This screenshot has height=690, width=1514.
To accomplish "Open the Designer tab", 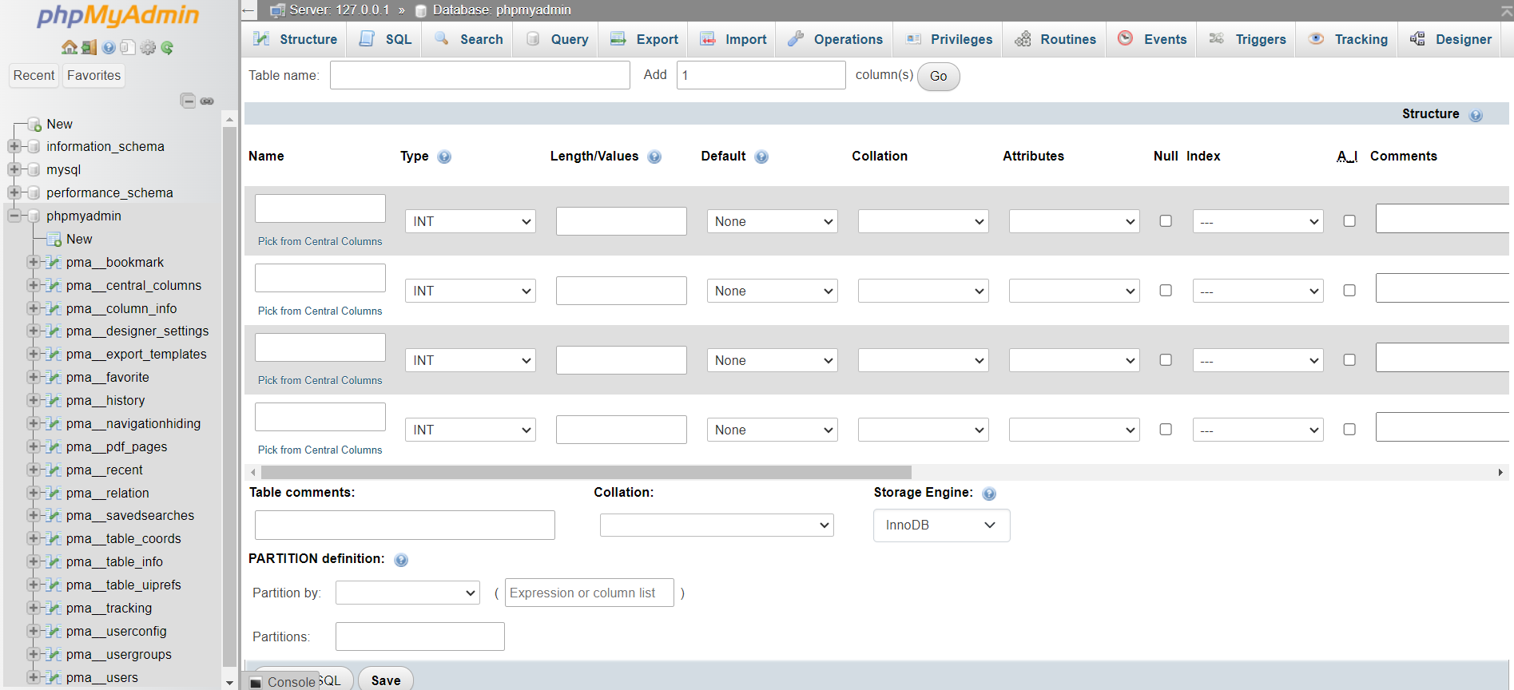I will (1451, 39).
